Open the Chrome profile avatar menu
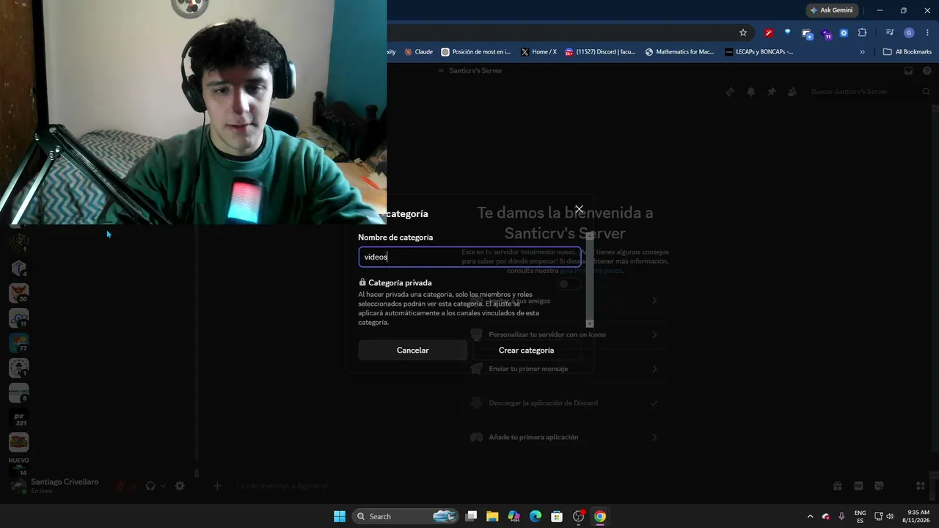 coord(909,33)
